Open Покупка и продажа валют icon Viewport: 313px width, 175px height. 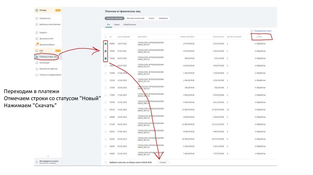(37, 75)
